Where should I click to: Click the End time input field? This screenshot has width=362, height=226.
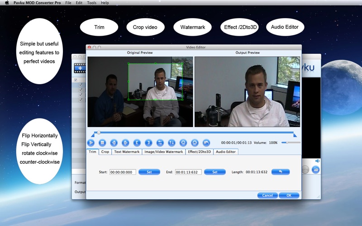[188, 172]
